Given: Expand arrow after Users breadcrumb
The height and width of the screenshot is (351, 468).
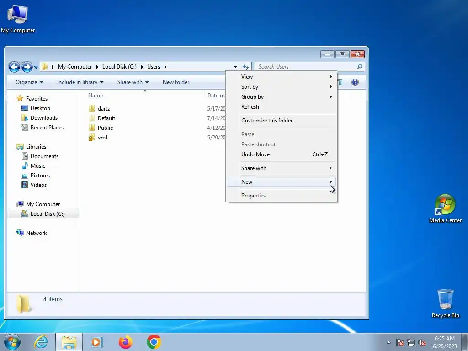Looking at the screenshot, I should coord(165,67).
